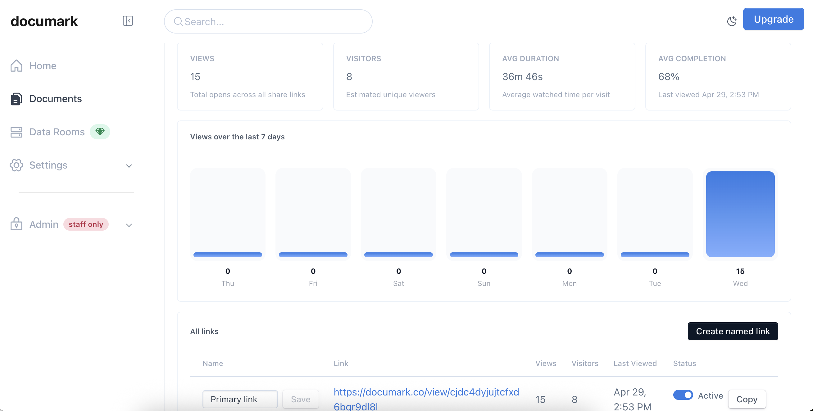Image resolution: width=813 pixels, height=411 pixels.
Task: Click the Admin lock icon
Action: tap(16, 224)
